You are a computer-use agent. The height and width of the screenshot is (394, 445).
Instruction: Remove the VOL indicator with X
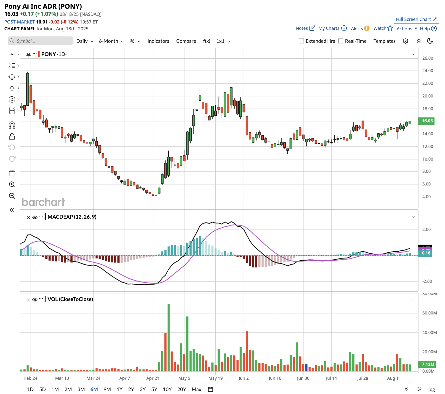point(29,300)
